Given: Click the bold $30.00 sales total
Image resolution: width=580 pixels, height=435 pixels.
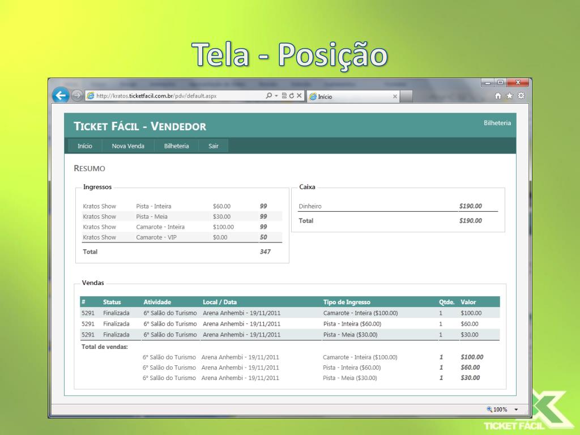Looking at the screenshot, I should pyautogui.click(x=470, y=378).
